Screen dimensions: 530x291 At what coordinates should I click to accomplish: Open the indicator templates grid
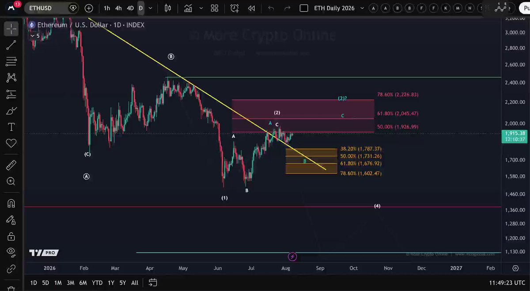[214, 8]
